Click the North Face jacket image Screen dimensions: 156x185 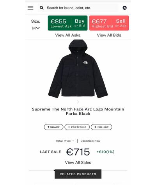78,69
